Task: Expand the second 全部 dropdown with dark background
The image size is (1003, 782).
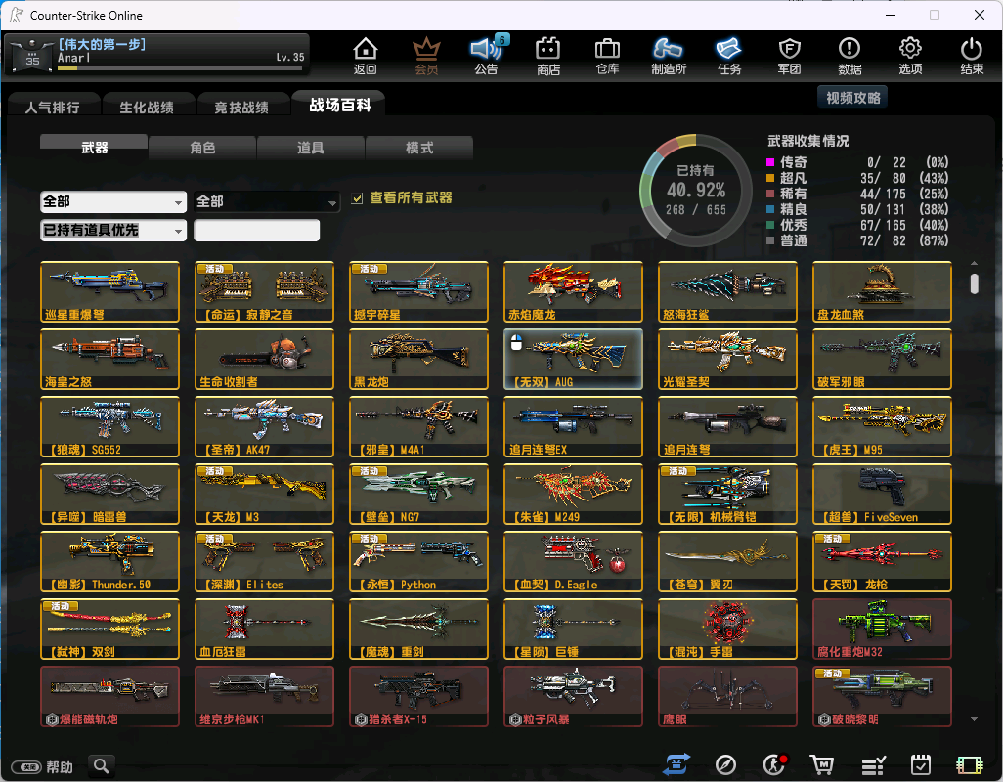Action: click(x=267, y=202)
